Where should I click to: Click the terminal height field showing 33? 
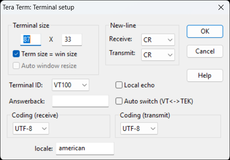tap(72, 40)
